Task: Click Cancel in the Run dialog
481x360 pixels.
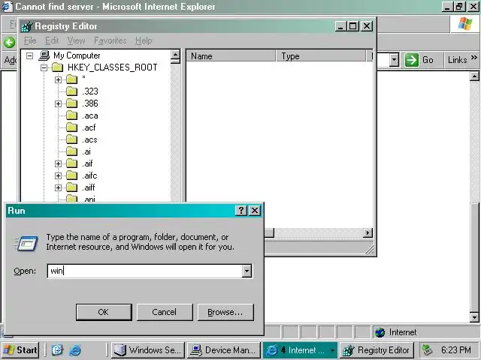Action: coord(165,312)
